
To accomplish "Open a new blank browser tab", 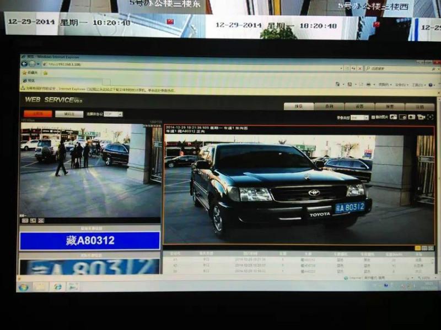I will (106, 81).
